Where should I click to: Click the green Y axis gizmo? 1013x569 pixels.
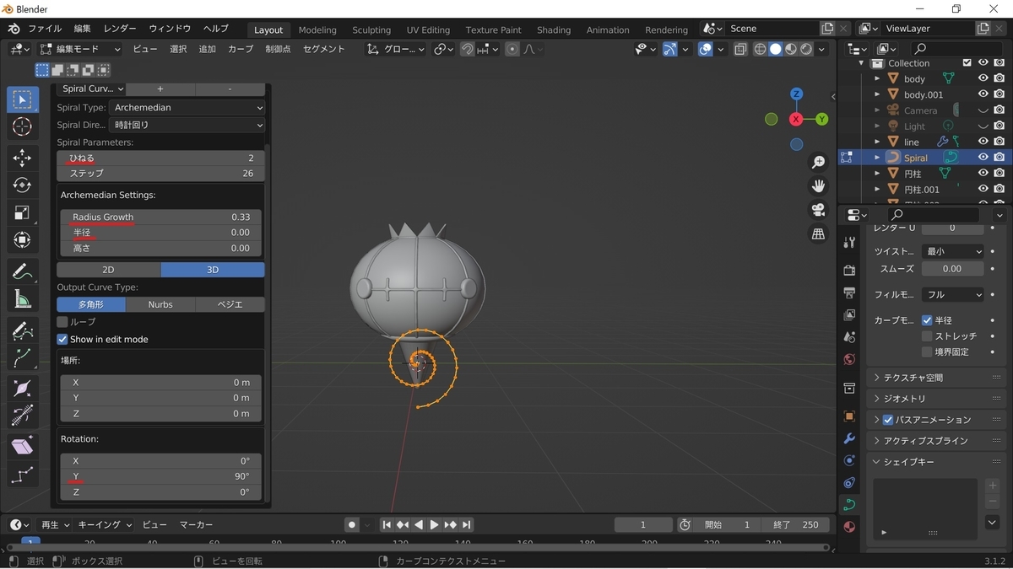[821, 120]
